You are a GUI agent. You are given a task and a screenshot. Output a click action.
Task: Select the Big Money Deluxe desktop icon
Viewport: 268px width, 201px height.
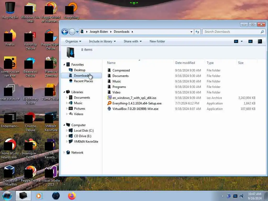[30, 94]
